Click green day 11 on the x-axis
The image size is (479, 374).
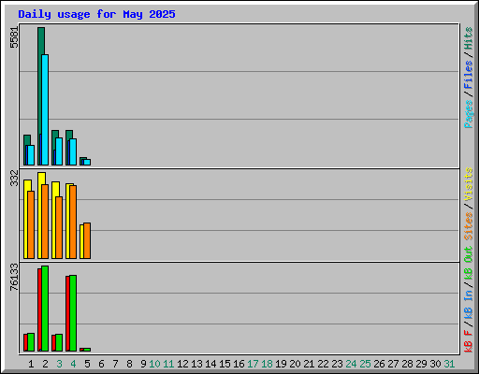coord(168,364)
